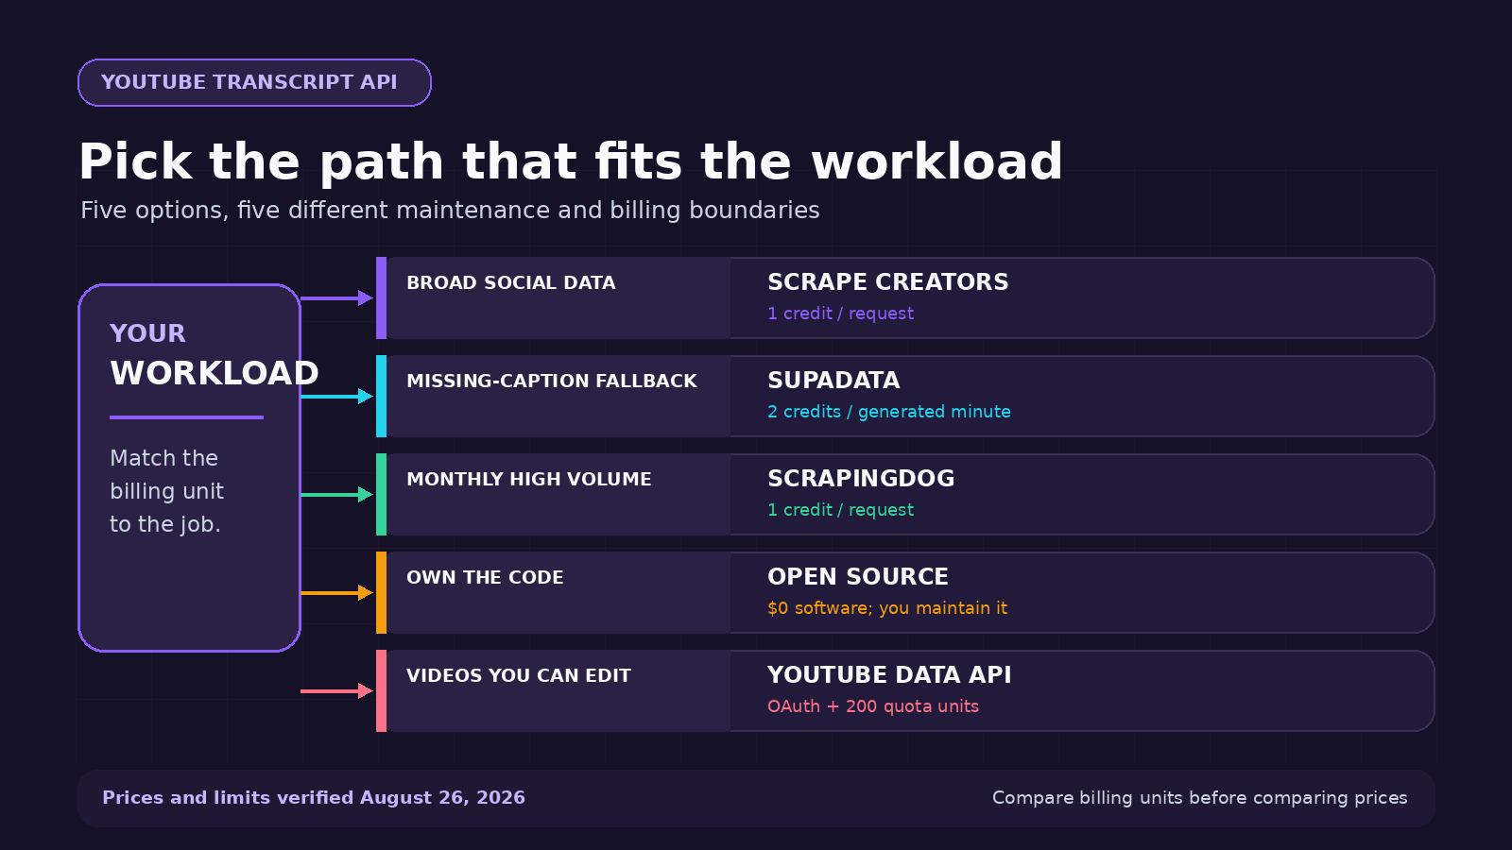Click '1 credit / request' under Scrape Creators
The image size is (1512, 850).
[x=840, y=314]
